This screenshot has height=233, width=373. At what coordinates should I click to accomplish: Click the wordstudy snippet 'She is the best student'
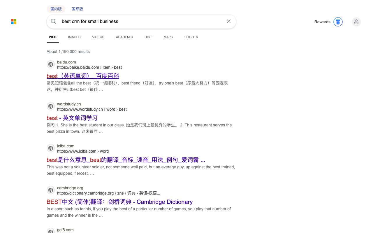coord(139,128)
